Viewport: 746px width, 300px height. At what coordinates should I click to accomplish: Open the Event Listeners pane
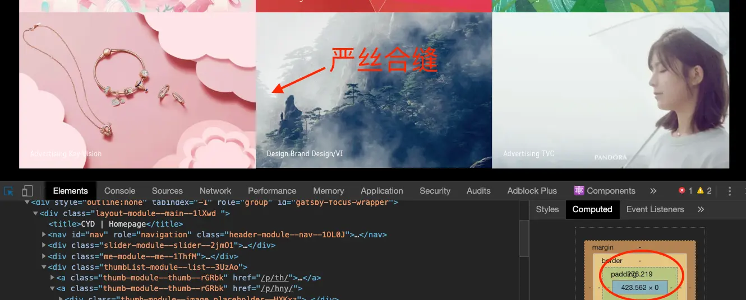(655, 209)
